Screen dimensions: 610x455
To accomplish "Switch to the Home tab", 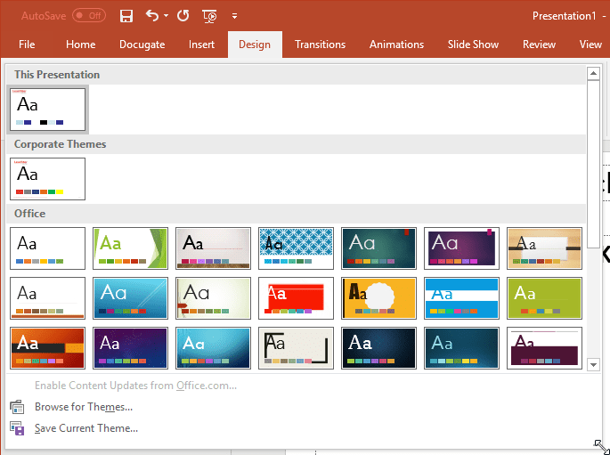I will pyautogui.click(x=80, y=45).
